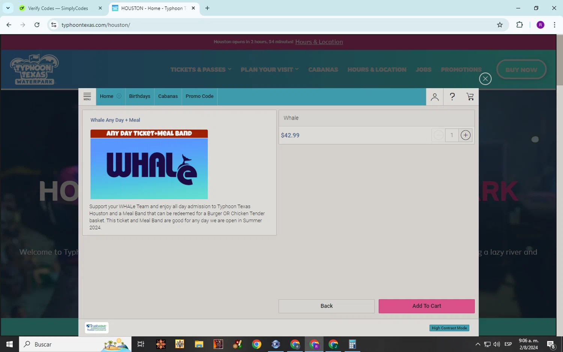Increase Whale ticket quantity with plus

point(465,135)
